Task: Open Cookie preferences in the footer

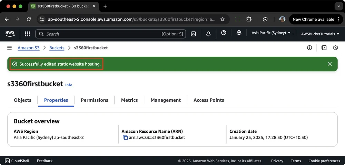Action: click(x=324, y=161)
